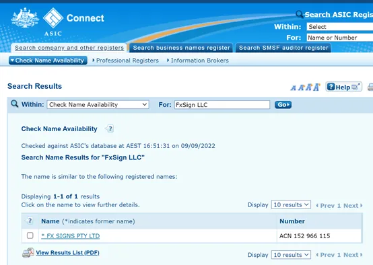Open top Display 10 results dropdown

291,204
